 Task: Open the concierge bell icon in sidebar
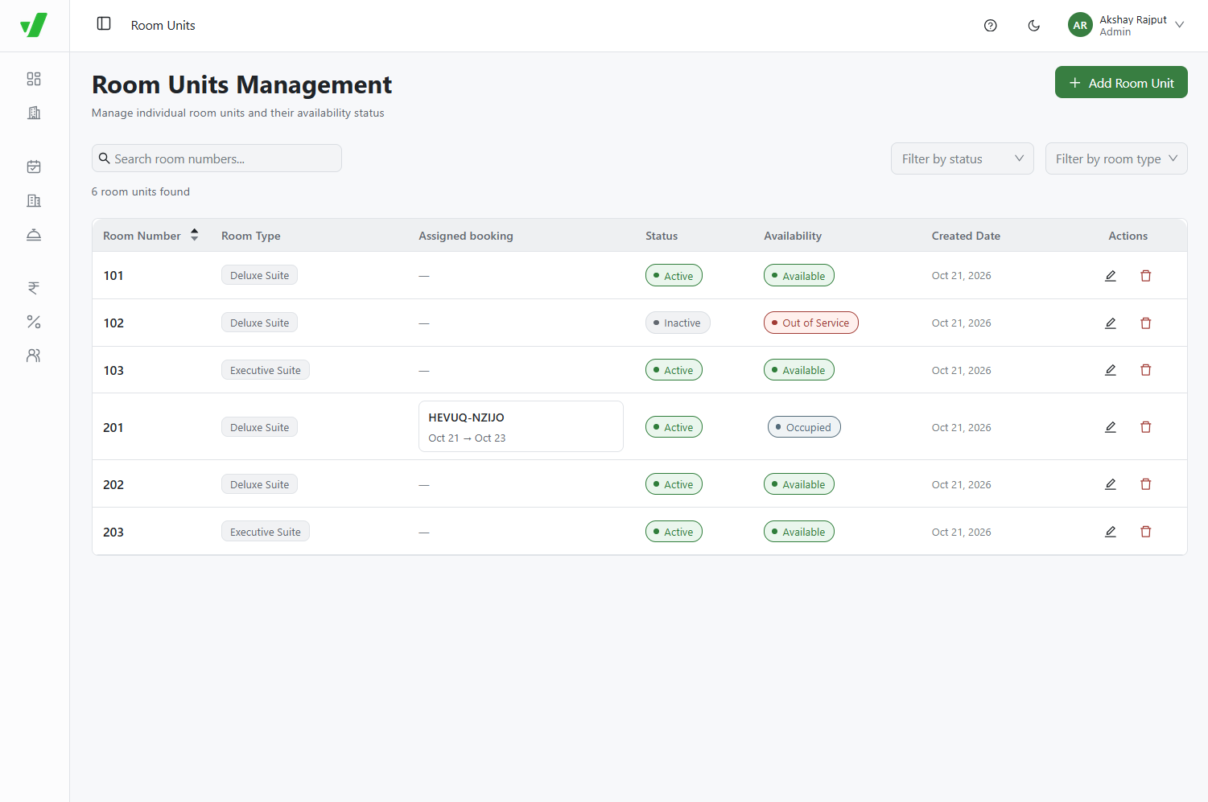click(34, 234)
